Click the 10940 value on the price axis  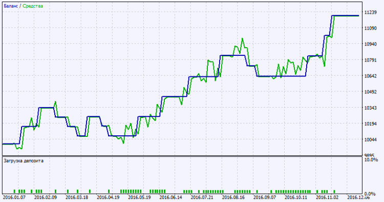click(x=371, y=44)
